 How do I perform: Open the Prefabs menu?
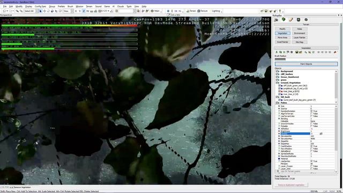point(61,6)
